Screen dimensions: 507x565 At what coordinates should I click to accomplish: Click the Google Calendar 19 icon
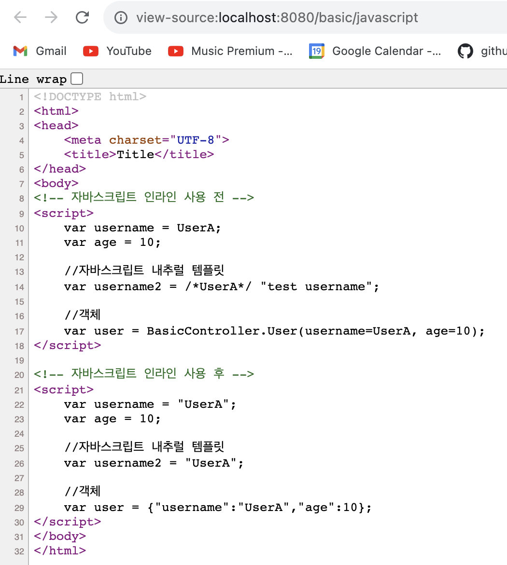(x=316, y=51)
